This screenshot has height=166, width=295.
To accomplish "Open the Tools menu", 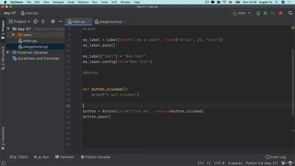I will tap(104, 2).
